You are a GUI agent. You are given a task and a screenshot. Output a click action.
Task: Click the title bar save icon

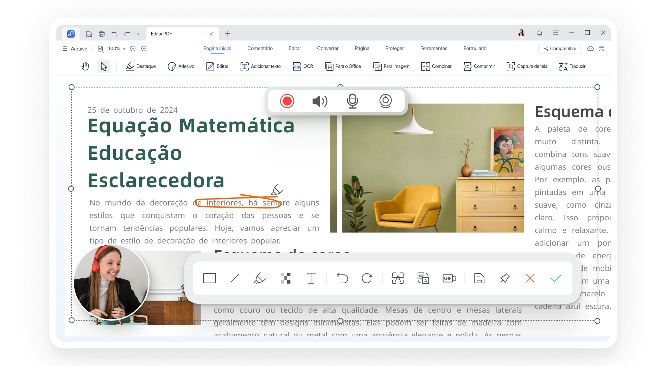tap(89, 34)
